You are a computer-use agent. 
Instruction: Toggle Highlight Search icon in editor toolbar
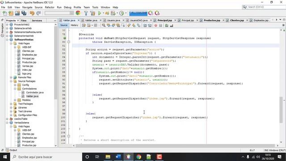[x=118, y=25]
